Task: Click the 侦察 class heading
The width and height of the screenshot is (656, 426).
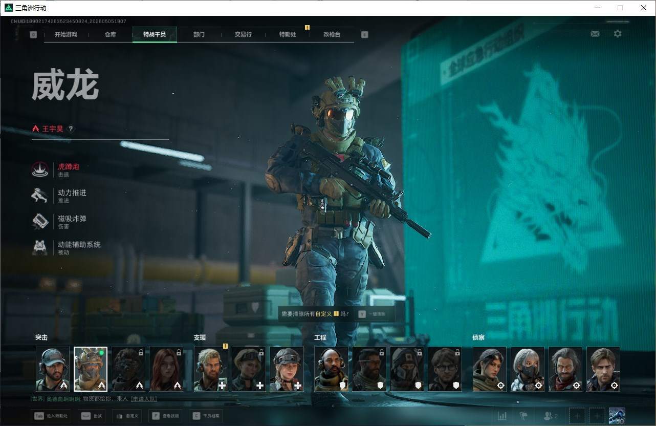Action: [478, 338]
